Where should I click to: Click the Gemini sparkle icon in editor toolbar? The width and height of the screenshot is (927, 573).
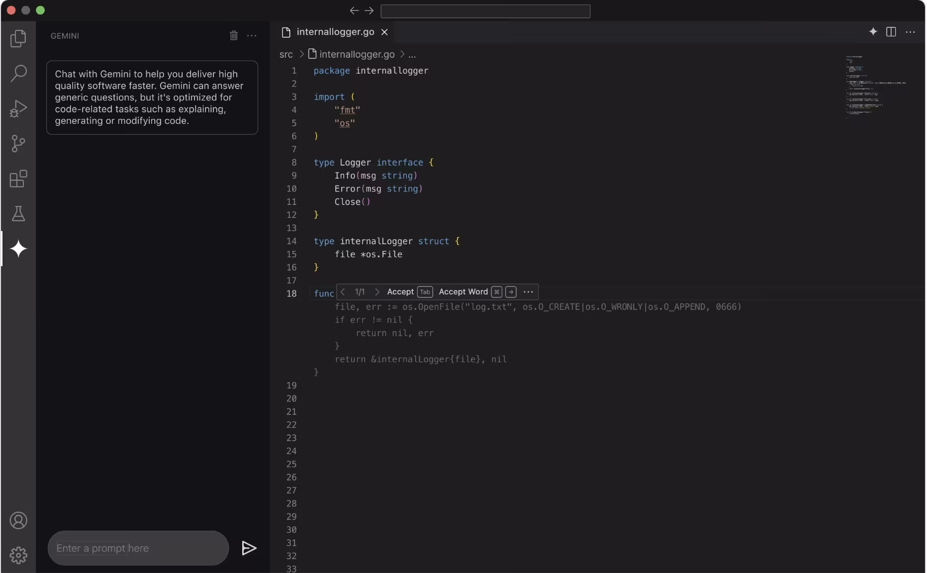pos(873,32)
